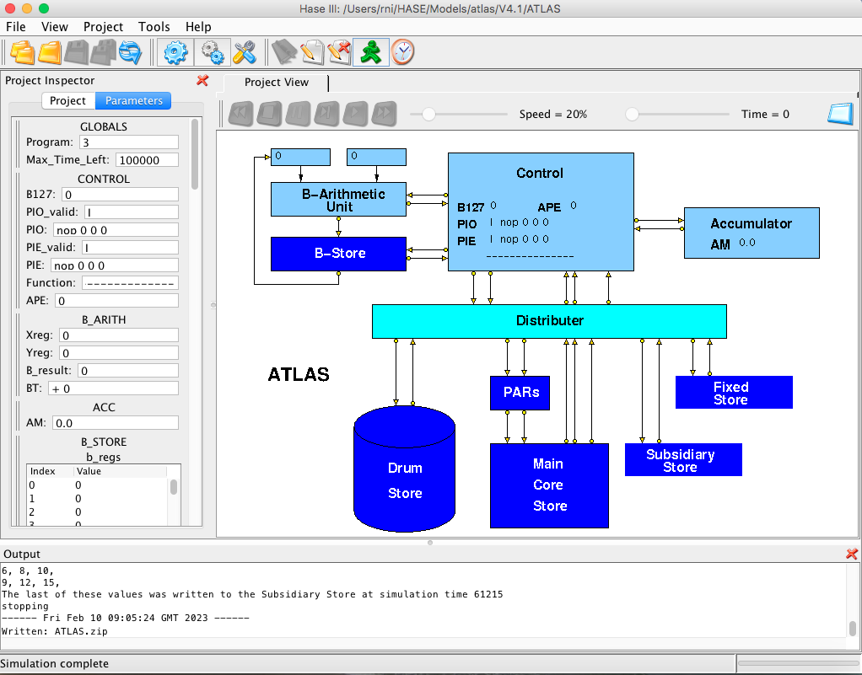862x675 pixels.
Task: Click the PIE input field showing nop
Action: click(x=115, y=265)
